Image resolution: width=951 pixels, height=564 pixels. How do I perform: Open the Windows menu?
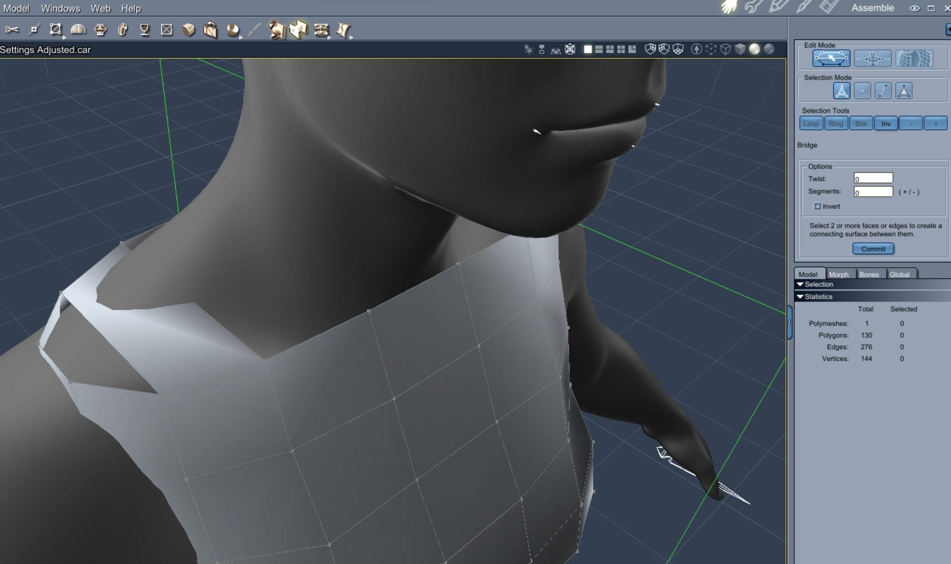[x=60, y=8]
